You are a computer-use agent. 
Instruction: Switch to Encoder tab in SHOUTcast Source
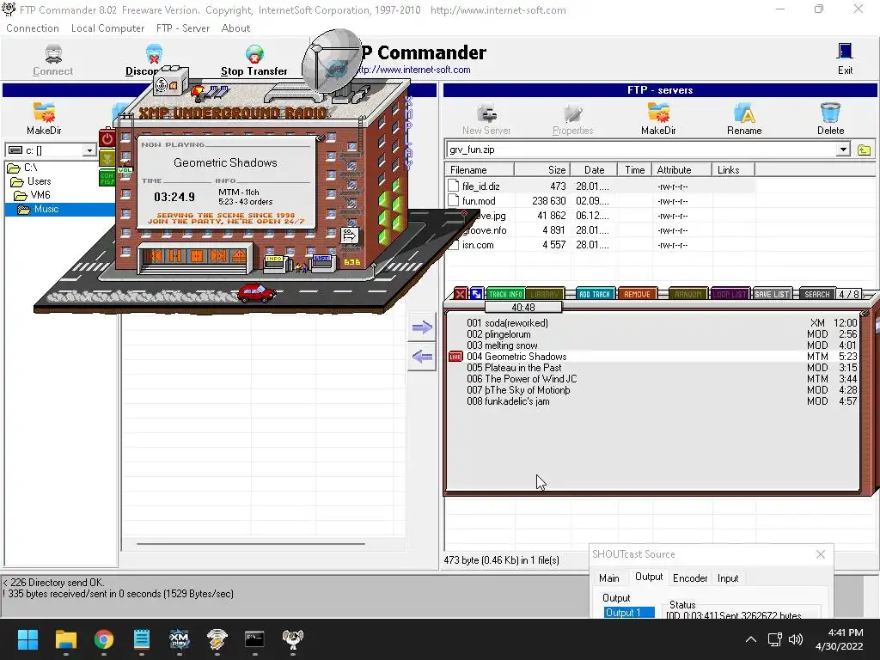690,578
